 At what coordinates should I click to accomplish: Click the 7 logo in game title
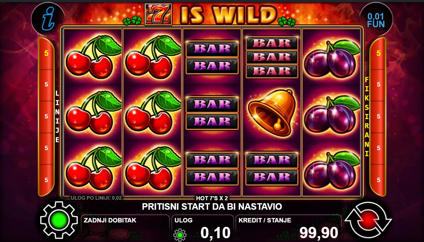(x=158, y=14)
